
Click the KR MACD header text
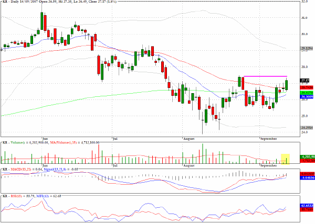coord(40,170)
